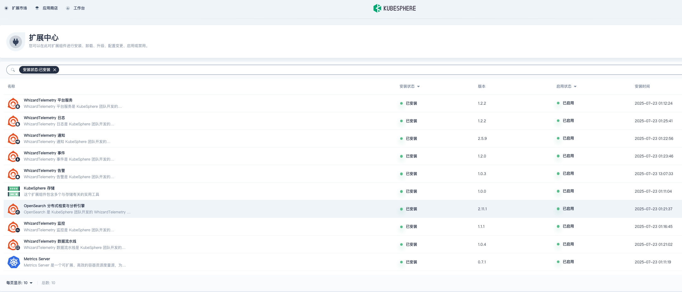The width and height of the screenshot is (682, 292).
Task: Click the WhizardTelemetry 事件 icon
Action: click(14, 156)
